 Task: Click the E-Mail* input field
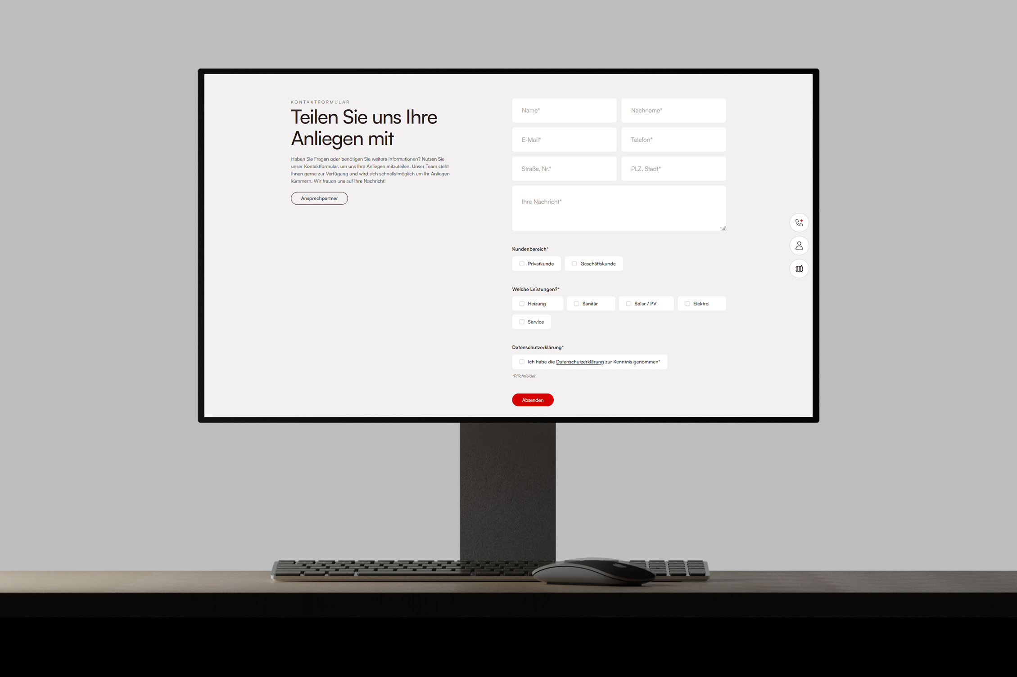click(564, 140)
